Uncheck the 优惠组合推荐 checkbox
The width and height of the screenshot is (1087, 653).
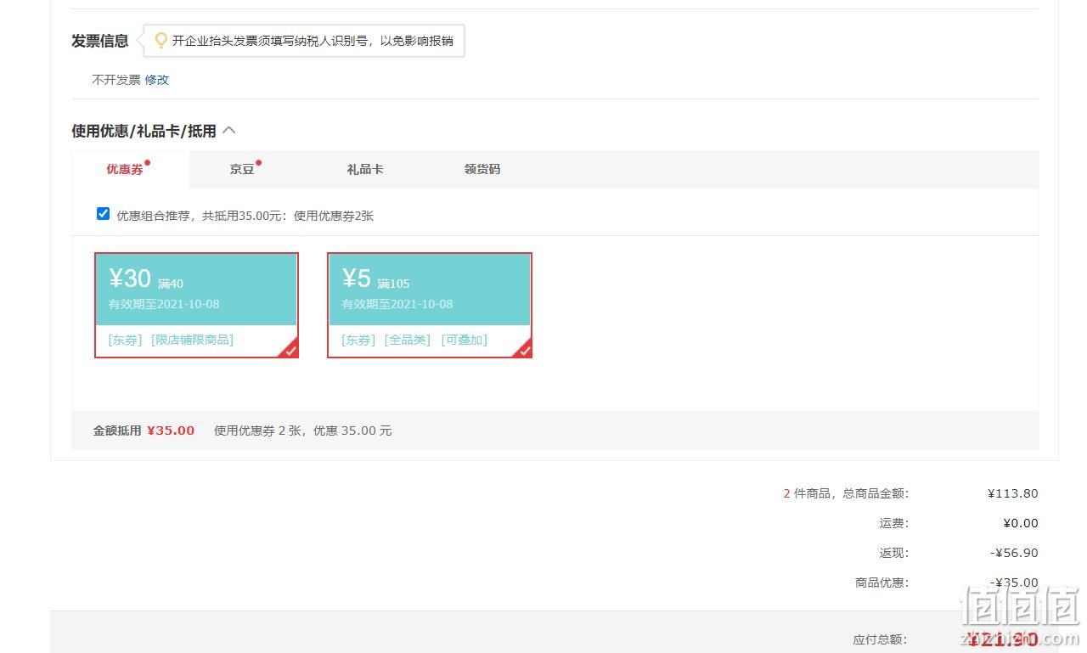coord(104,214)
